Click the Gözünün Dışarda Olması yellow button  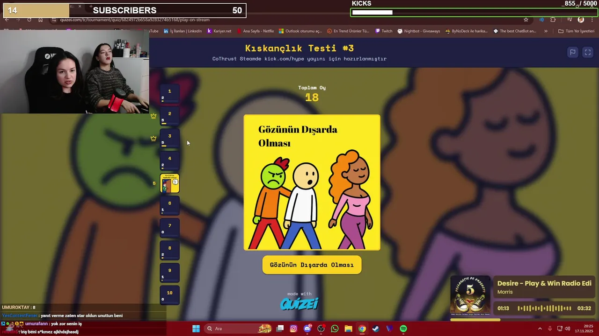312,265
